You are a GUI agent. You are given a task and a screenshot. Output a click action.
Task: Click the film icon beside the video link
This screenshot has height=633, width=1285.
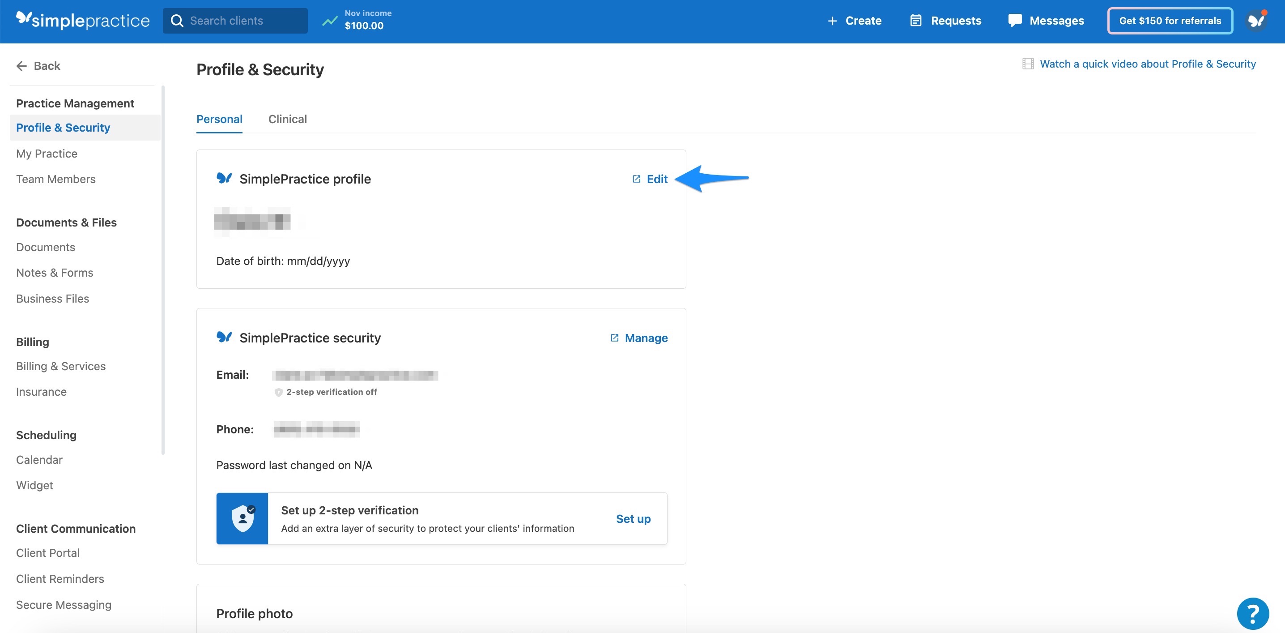1028,64
